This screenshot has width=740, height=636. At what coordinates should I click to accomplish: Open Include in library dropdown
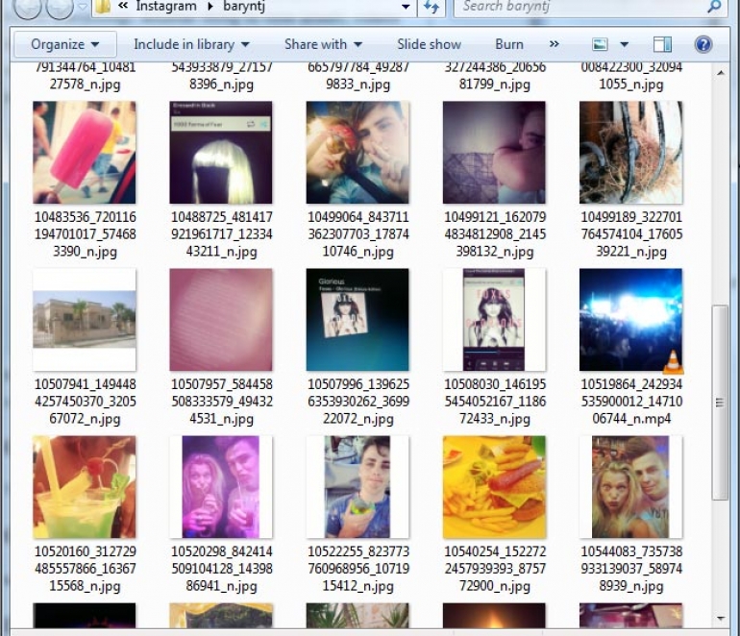(191, 44)
